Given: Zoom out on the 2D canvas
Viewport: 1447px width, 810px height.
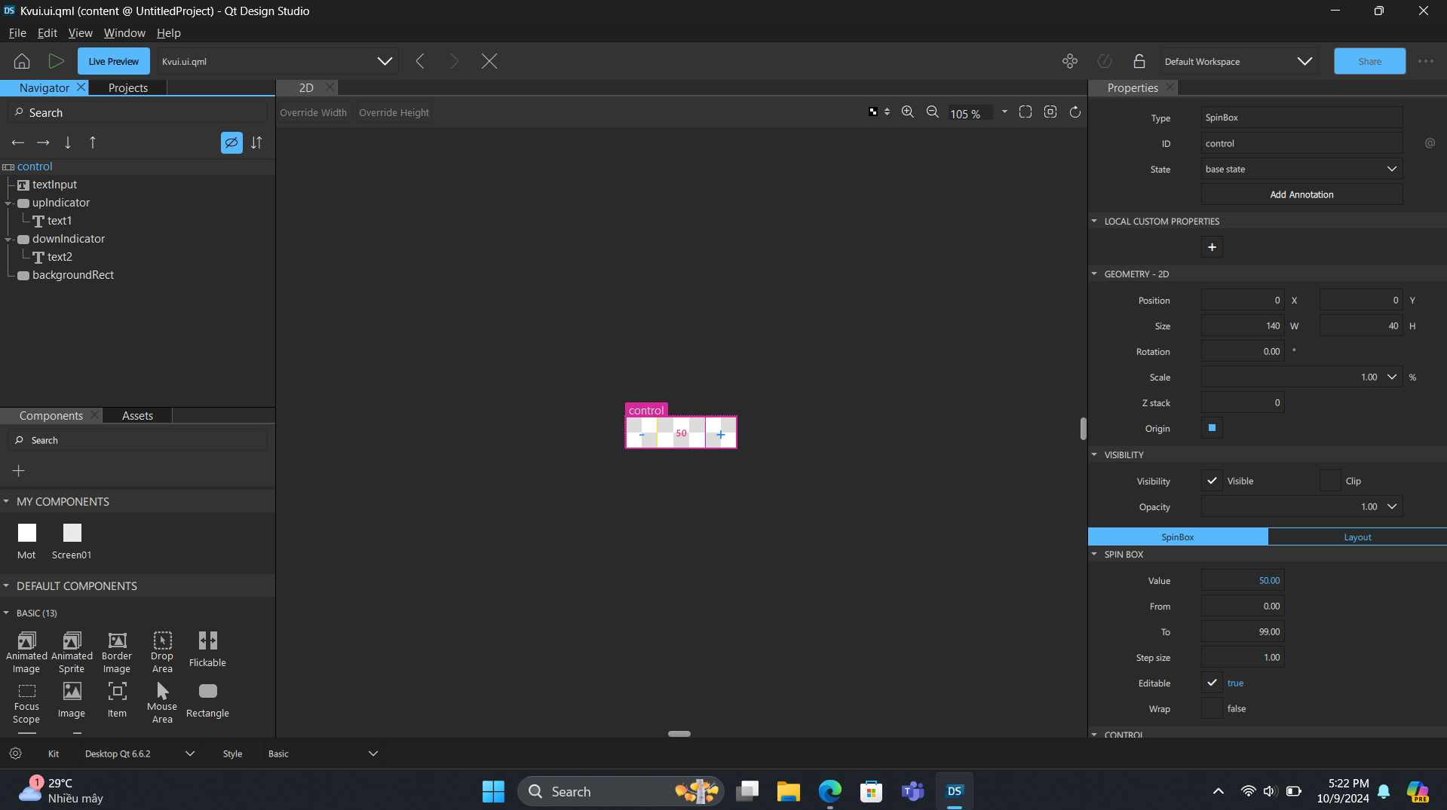Looking at the screenshot, I should pyautogui.click(x=932, y=112).
